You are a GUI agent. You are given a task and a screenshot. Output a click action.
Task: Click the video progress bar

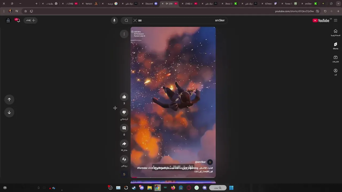point(173,177)
